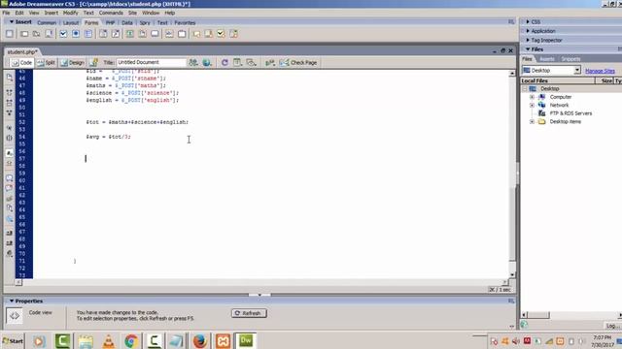Insert a Form element from Forms toolbar

point(10,34)
